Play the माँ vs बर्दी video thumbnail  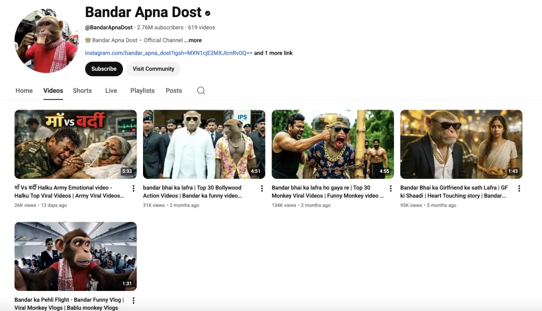tap(75, 144)
